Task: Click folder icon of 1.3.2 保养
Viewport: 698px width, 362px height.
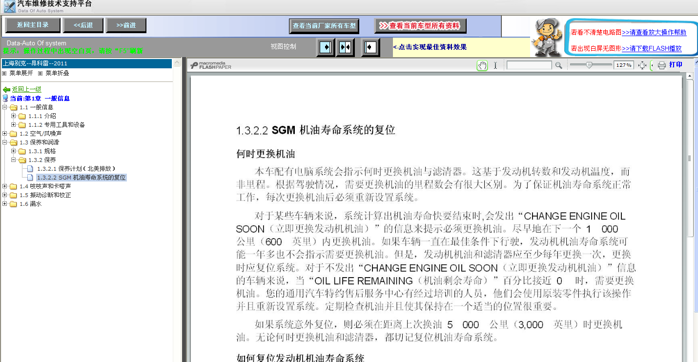Action: point(22,160)
